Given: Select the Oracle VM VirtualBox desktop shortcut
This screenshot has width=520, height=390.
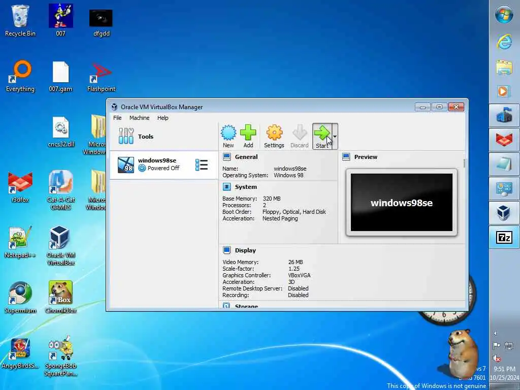Looking at the screenshot, I should [x=61, y=245].
